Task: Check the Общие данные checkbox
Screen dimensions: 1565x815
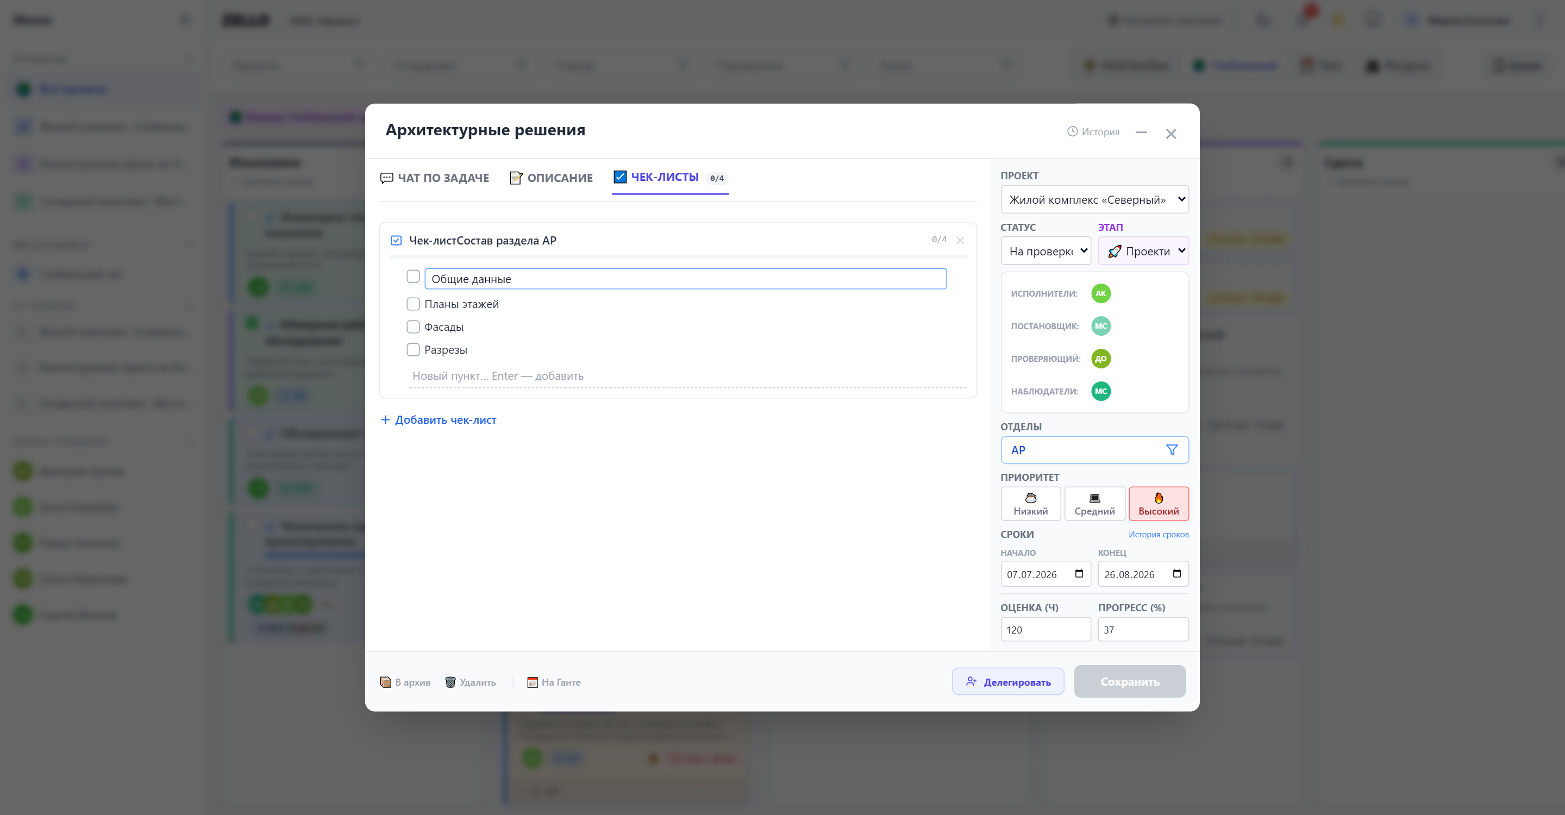Action: pyautogui.click(x=413, y=277)
